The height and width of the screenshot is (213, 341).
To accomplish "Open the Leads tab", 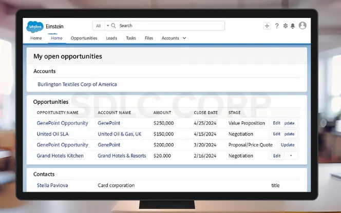I will click(111, 38).
